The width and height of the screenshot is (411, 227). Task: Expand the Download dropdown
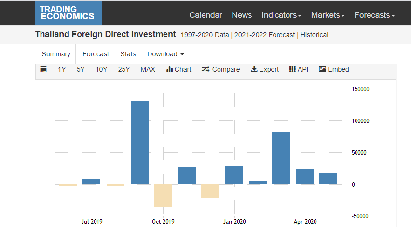(x=165, y=54)
